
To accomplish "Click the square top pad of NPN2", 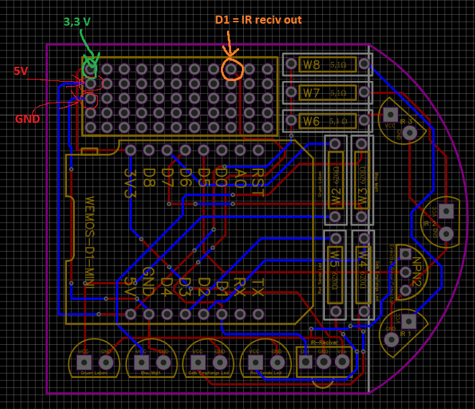I will 405,254.
